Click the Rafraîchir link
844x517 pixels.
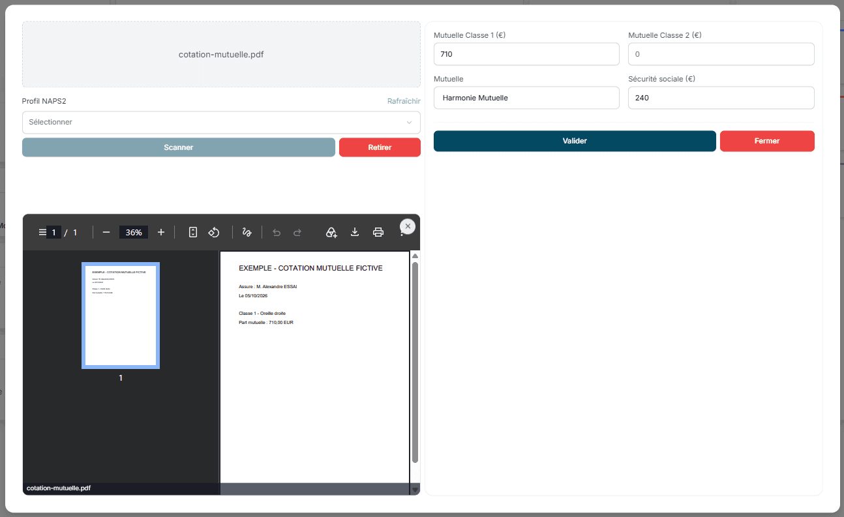coord(404,101)
